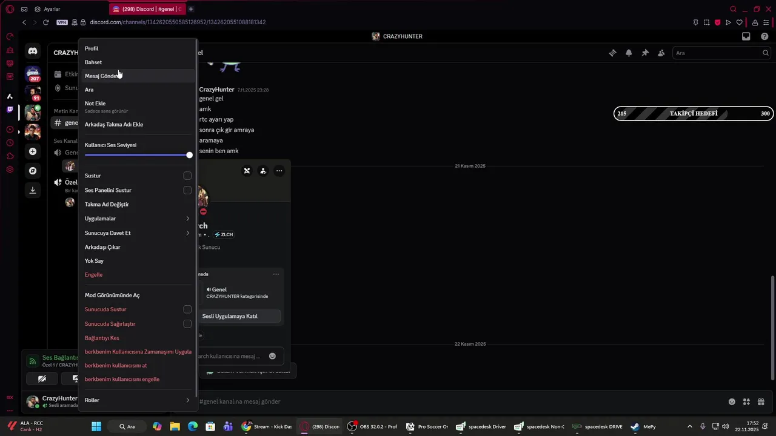Show pinned messages pin icon
This screenshot has height=436, width=776.
tap(645, 53)
